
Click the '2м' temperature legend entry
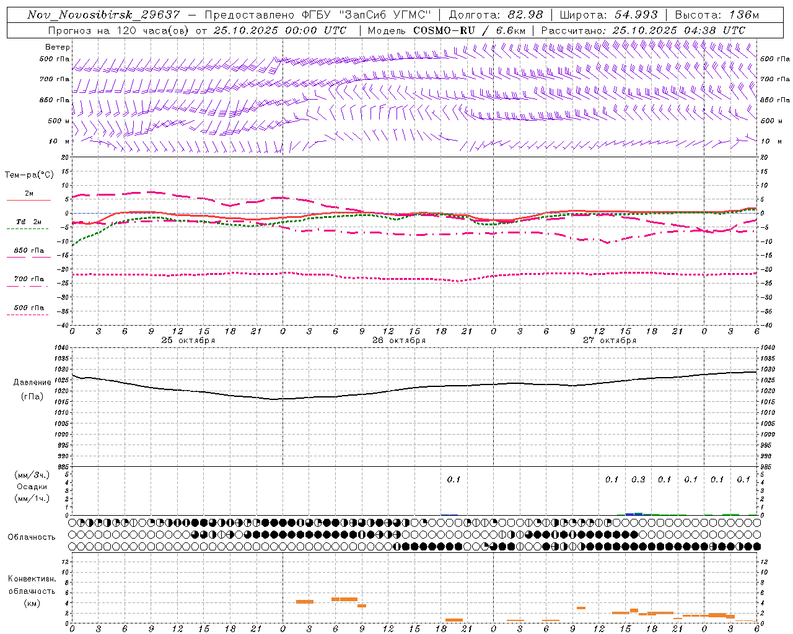[x=29, y=194]
